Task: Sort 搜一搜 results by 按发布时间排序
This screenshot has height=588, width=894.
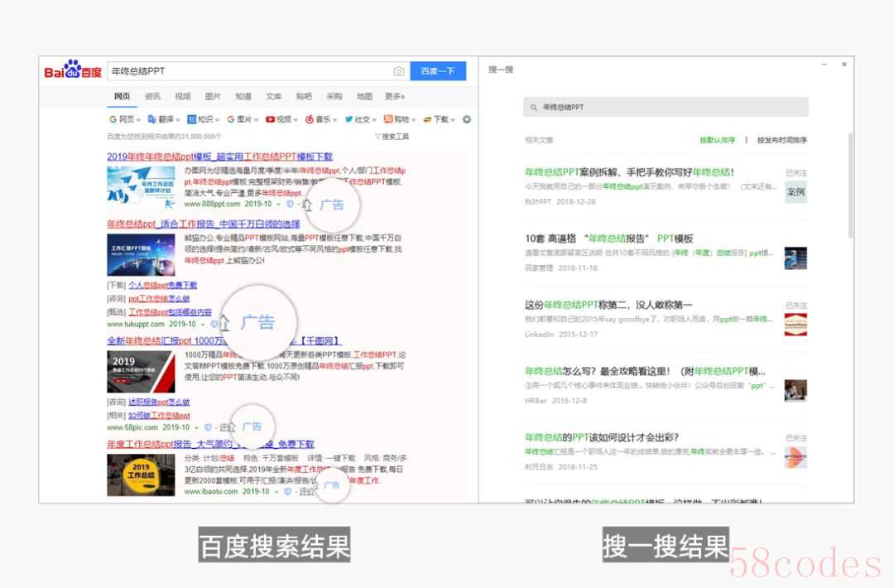Action: (x=781, y=140)
